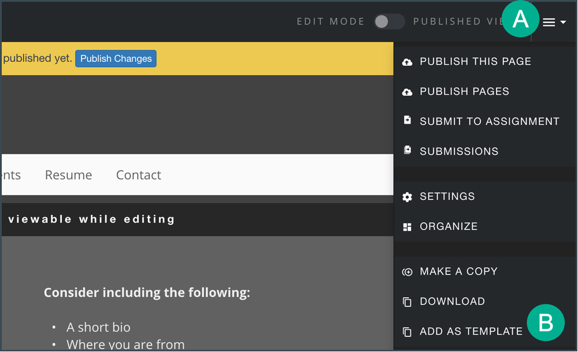Click the Add as Template icon
This screenshot has height=352, width=578.
point(407,331)
